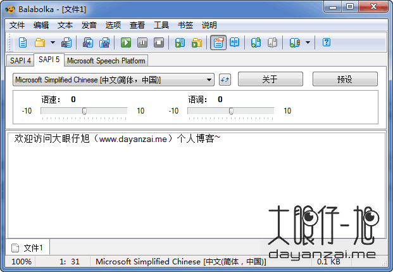Select the SAPI 5 tab
Image resolution: width=393 pixels, height=272 pixels.
pyautogui.click(x=49, y=60)
